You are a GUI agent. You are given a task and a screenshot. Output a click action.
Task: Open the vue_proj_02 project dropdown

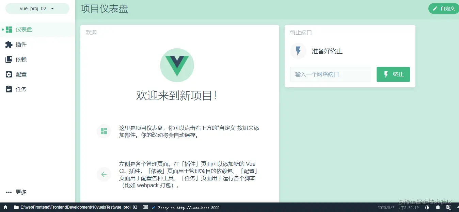click(37, 8)
